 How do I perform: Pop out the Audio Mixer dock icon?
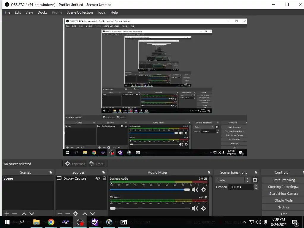click(x=209, y=172)
